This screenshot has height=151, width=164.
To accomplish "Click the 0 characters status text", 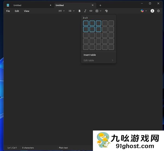I will point(28,148).
